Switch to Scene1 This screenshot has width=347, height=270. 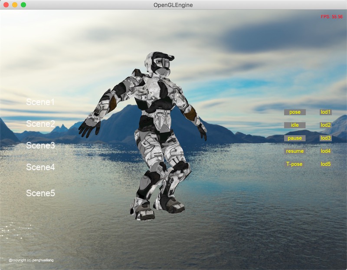40,102
